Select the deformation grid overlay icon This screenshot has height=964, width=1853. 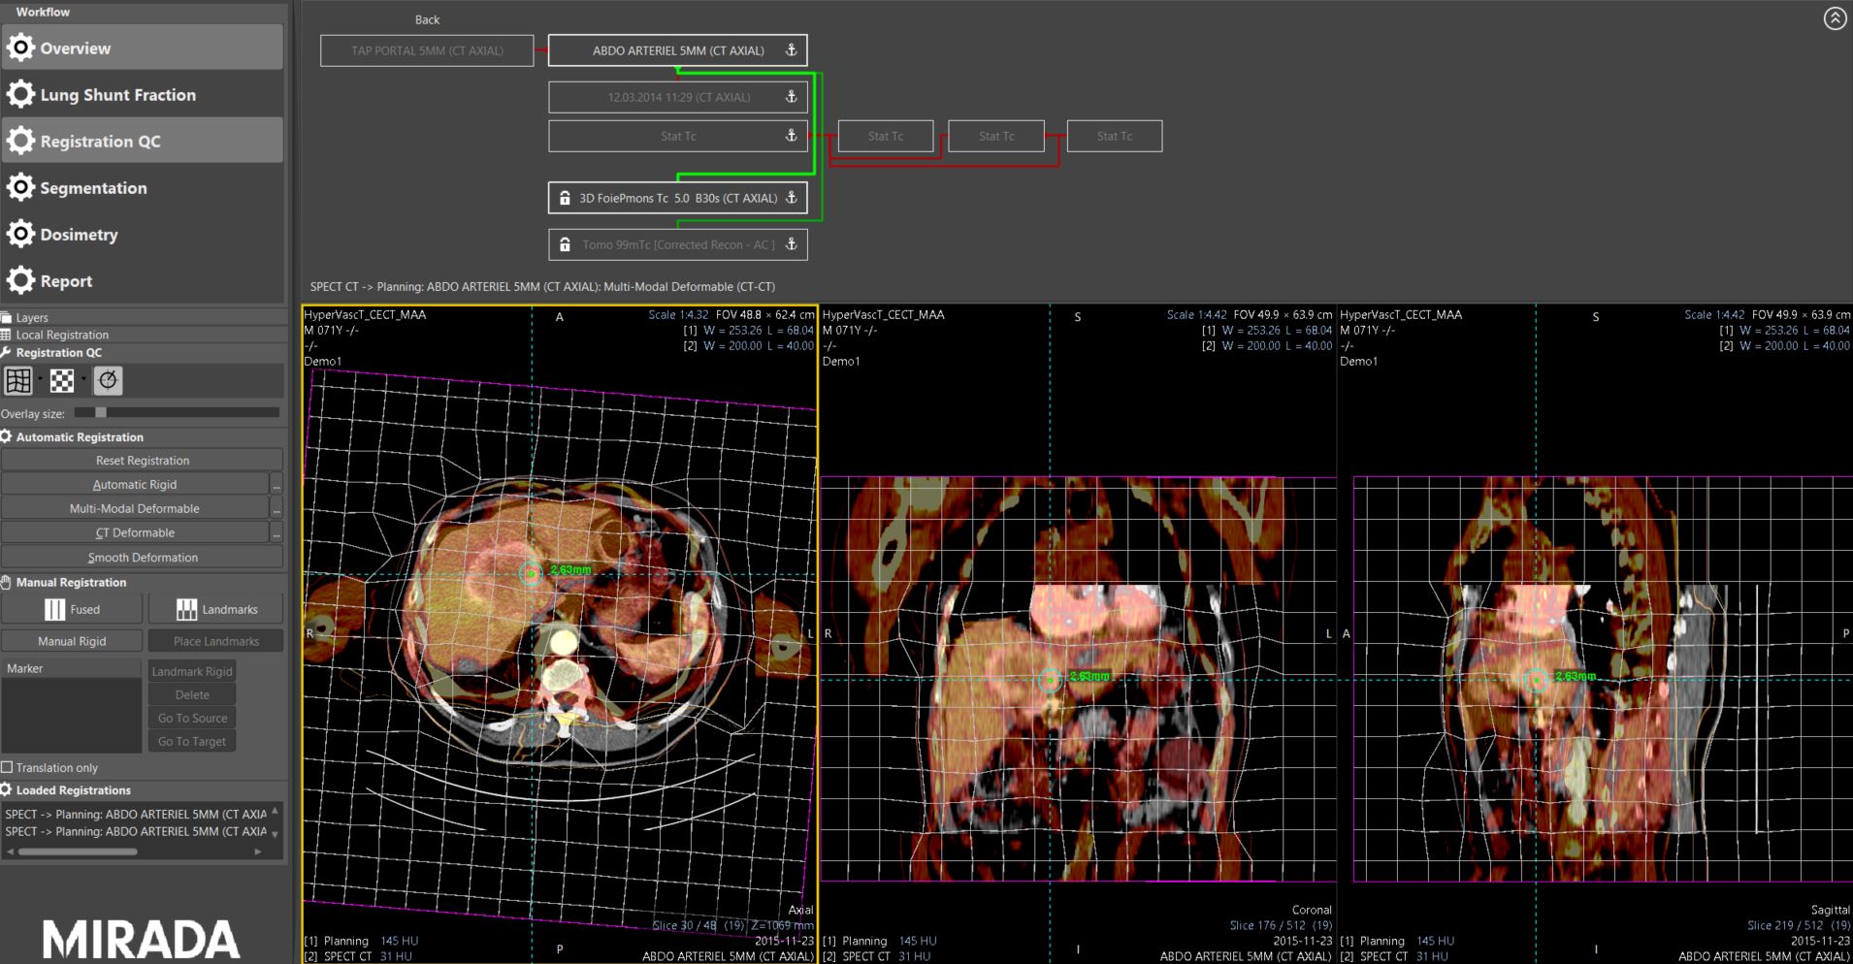[x=18, y=381]
